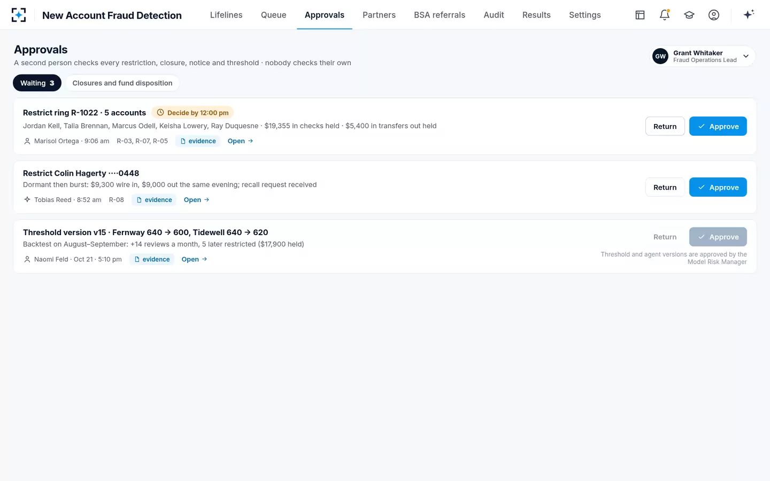Open the table layout panel icon
The image size is (770, 481).
click(x=640, y=15)
